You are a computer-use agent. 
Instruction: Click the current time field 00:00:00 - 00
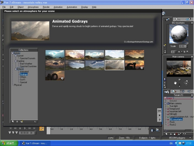click(x=27, y=133)
